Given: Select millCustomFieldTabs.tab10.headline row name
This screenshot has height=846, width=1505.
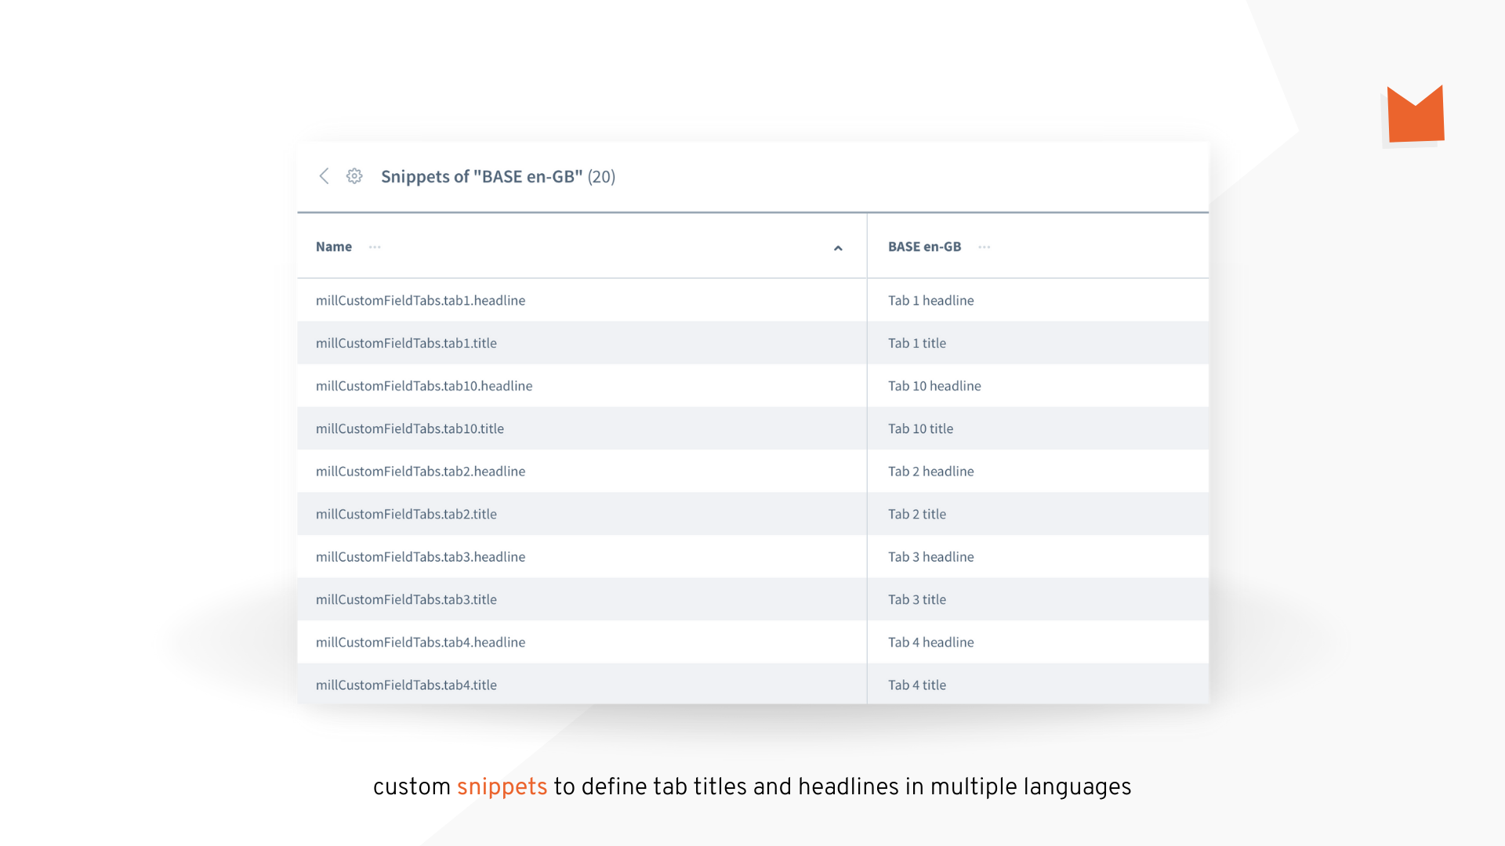Looking at the screenshot, I should tap(424, 385).
